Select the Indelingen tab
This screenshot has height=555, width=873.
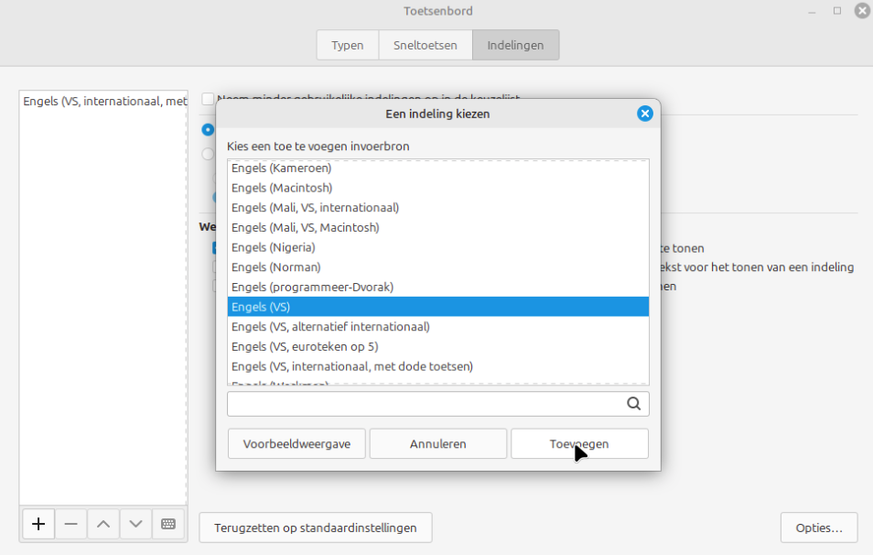[515, 45]
